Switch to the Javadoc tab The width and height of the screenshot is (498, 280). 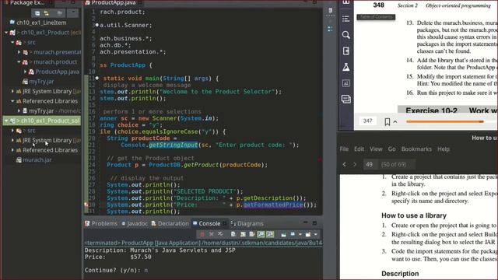(135, 223)
